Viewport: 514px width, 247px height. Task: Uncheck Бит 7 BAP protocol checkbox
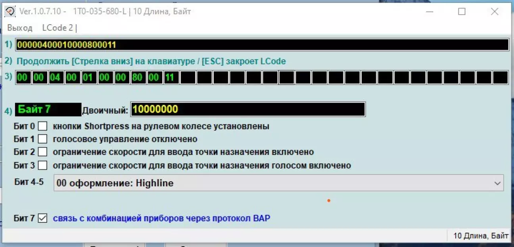click(x=42, y=218)
